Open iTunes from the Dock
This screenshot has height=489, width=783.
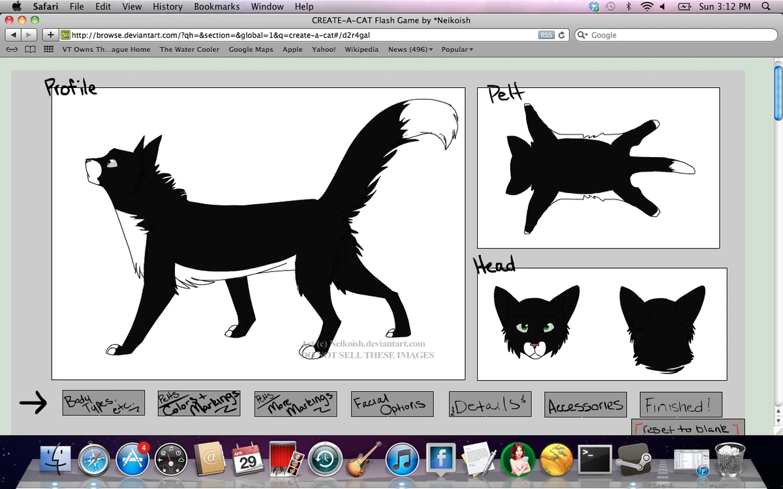pyautogui.click(x=403, y=460)
